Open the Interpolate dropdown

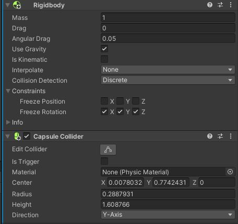click(168, 70)
